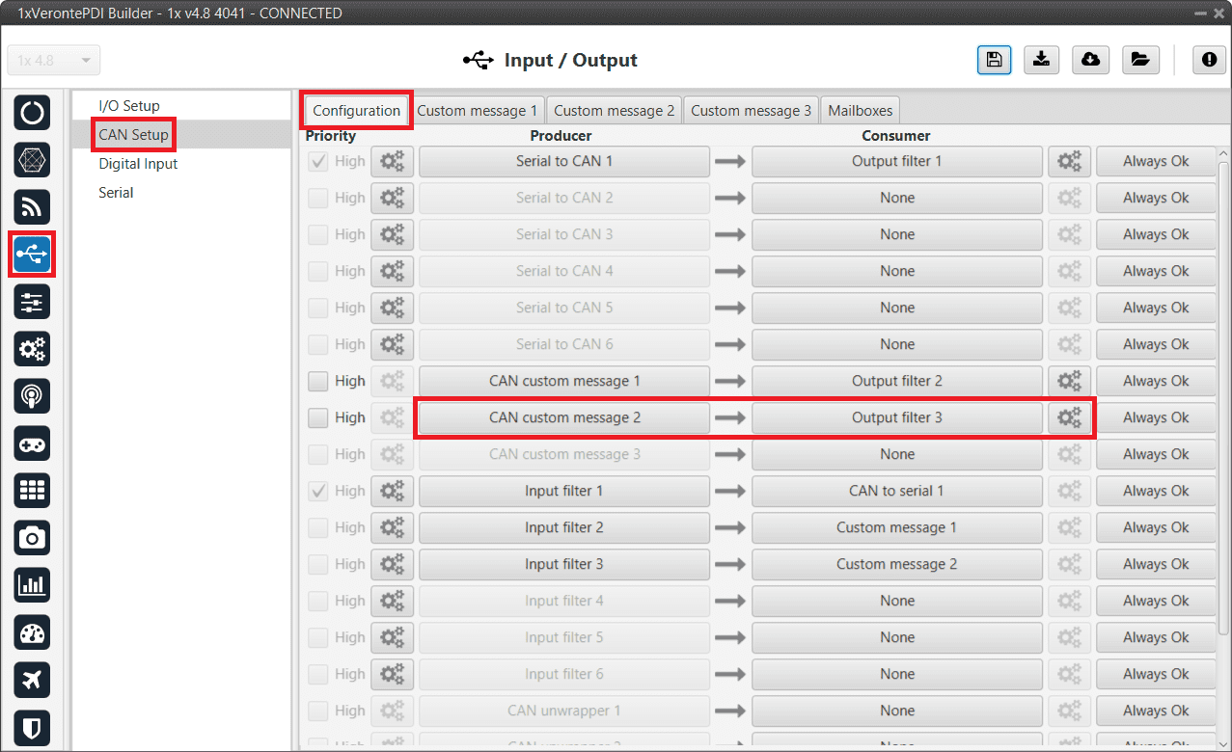The image size is (1232, 752).
Task: Open the CAN to serial 1 consumer selector
Action: (896, 491)
